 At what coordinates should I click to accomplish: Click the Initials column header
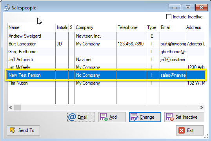[x=62, y=27]
